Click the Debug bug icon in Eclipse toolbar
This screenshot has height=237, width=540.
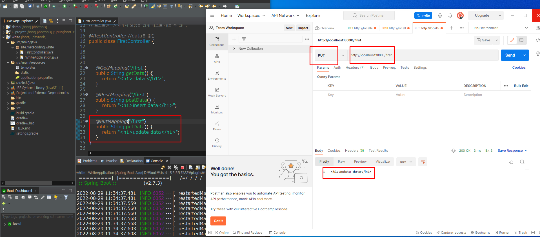click(x=54, y=6)
